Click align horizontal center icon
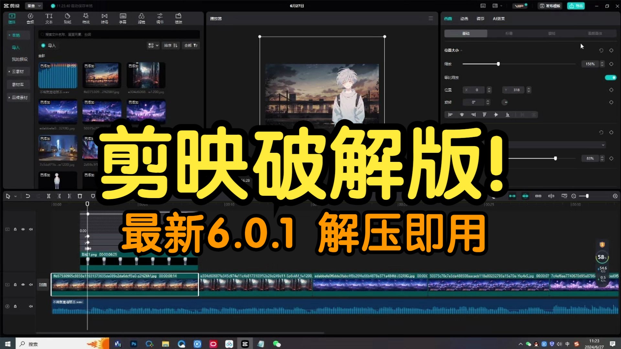This screenshot has width=621, height=349. click(462, 115)
